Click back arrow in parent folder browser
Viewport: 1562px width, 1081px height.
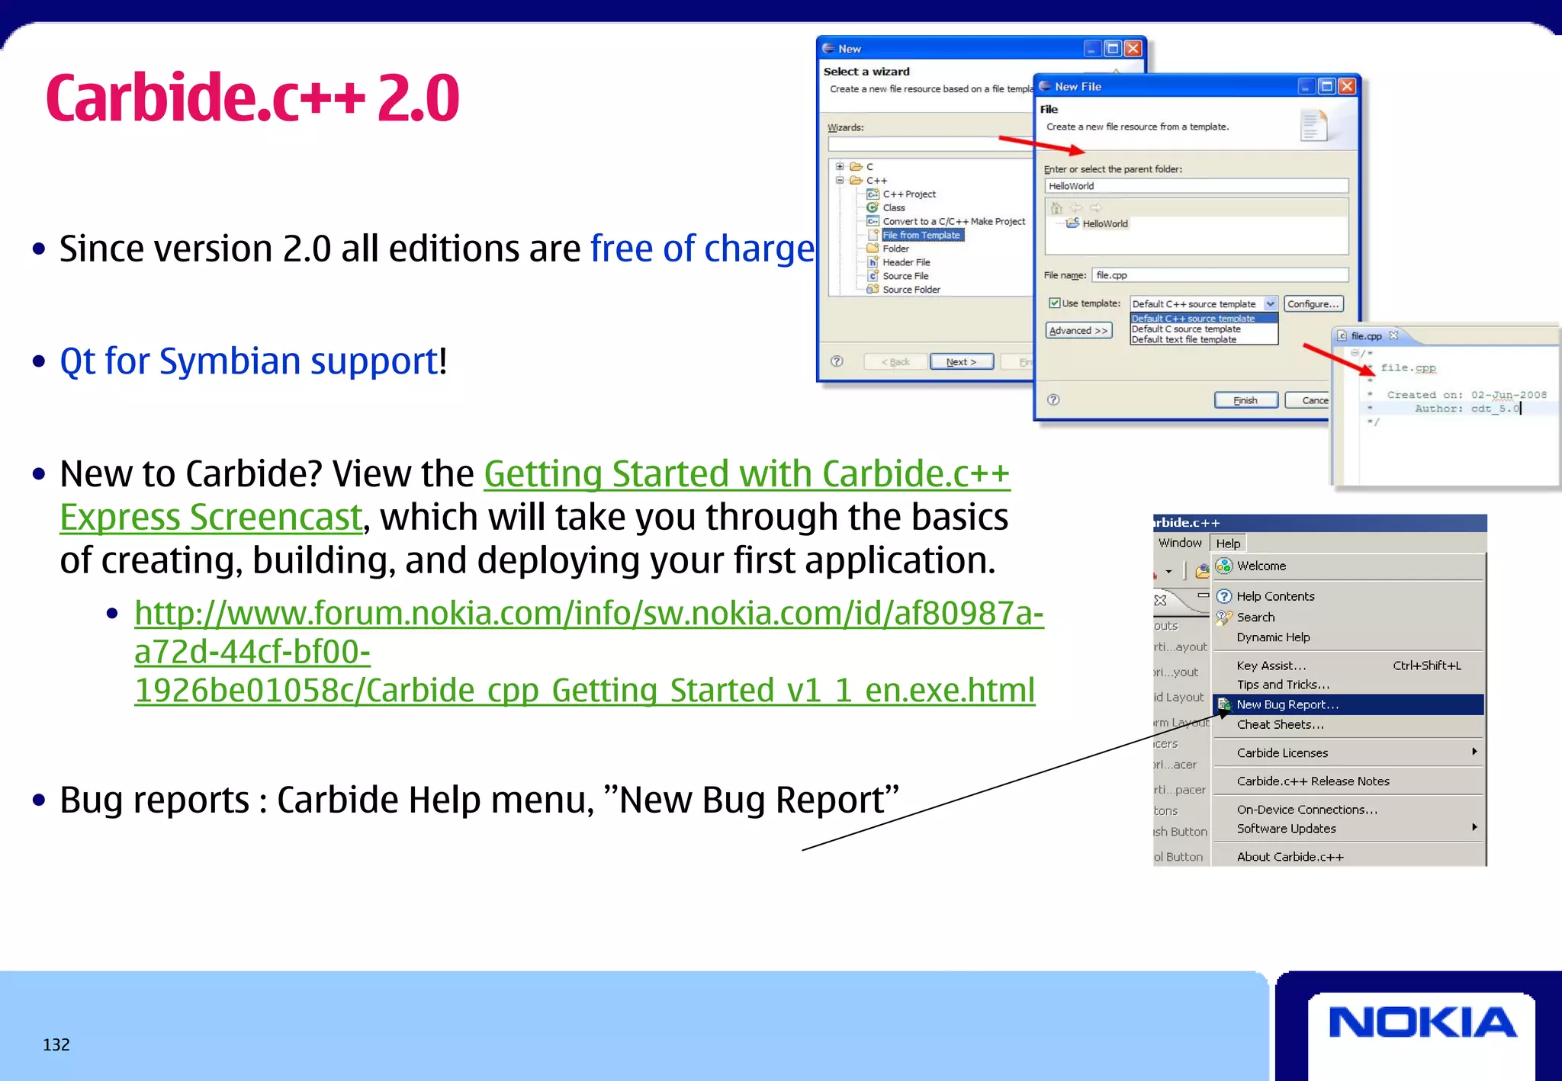click(1076, 208)
